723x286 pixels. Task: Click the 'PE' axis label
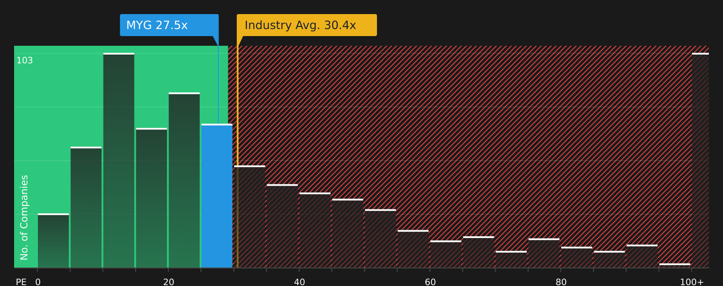(21, 282)
